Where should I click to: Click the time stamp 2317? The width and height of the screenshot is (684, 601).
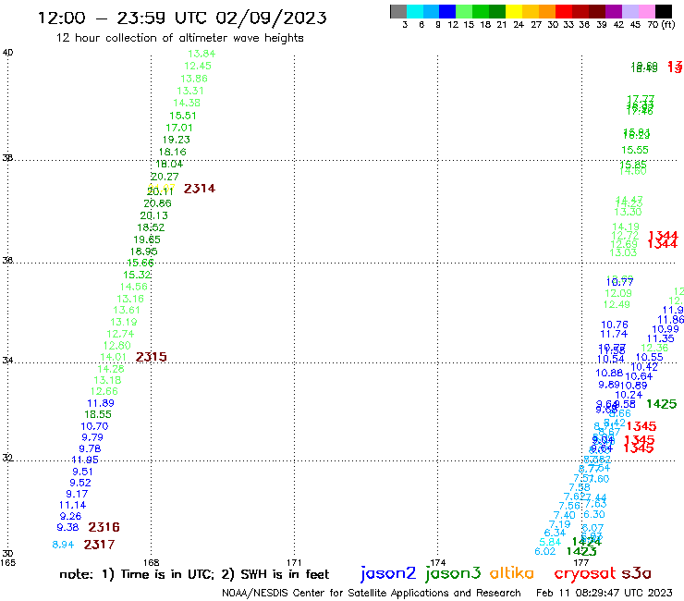[x=99, y=545]
